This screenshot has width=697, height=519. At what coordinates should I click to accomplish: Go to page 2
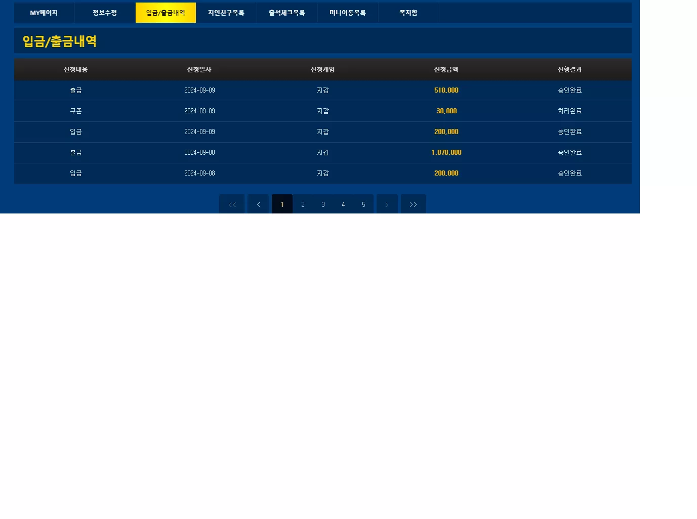pos(303,204)
